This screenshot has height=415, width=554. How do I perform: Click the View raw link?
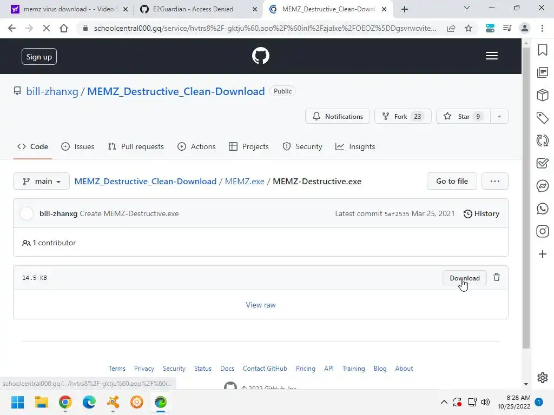coord(261,305)
